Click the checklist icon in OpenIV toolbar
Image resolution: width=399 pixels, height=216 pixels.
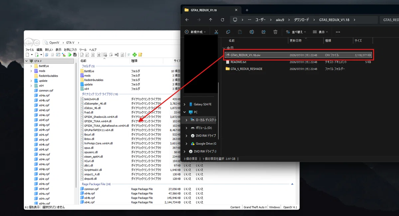pos(58,55)
